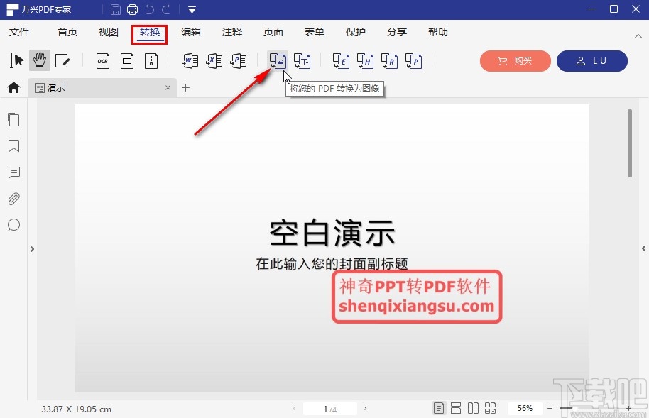Expand the hidden side panel arrow
The image size is (649, 418).
click(x=32, y=249)
